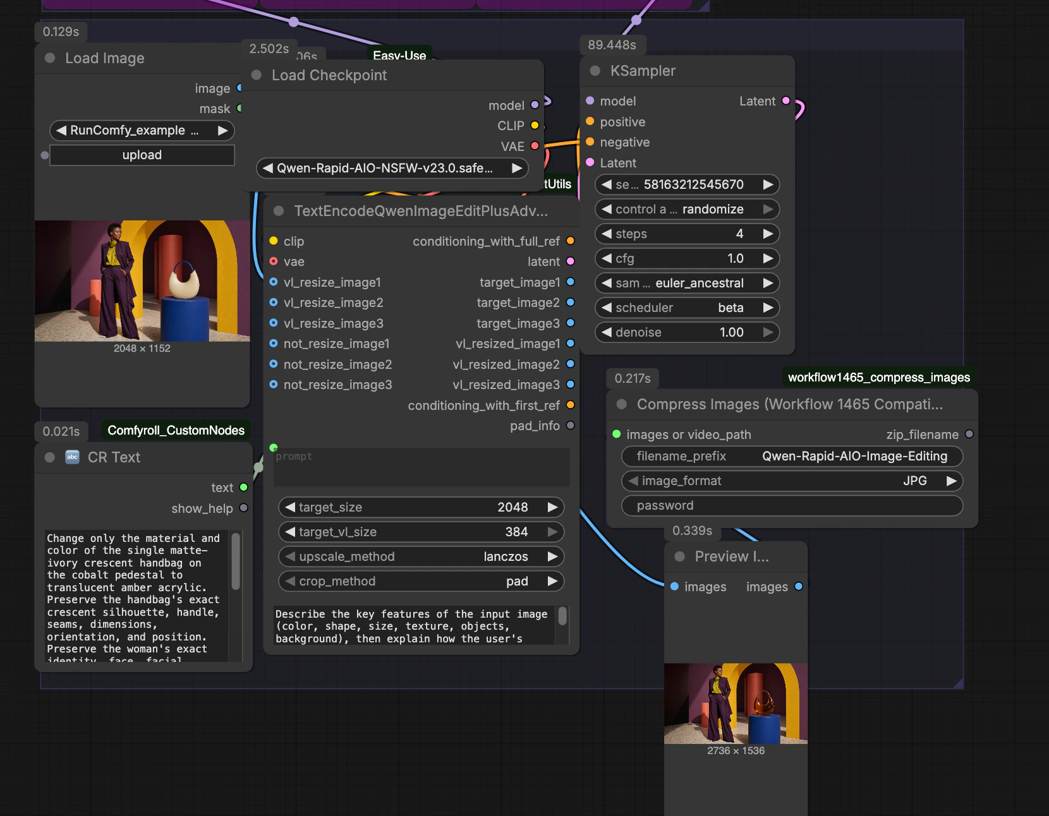This screenshot has height=816, width=1049.
Task: Click the KSampler negative input port
Action: point(590,141)
